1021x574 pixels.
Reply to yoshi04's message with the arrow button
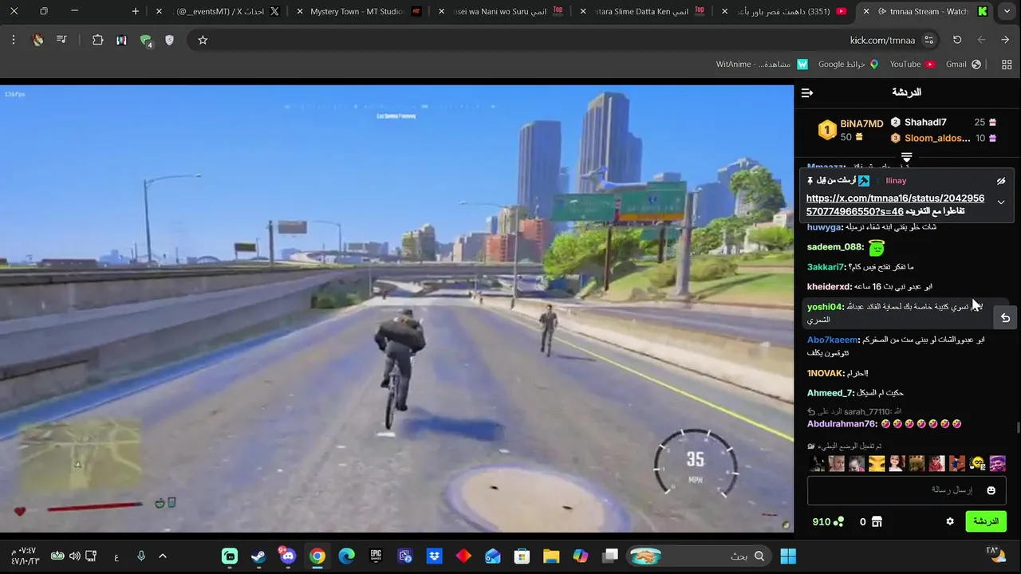pos(1005,317)
